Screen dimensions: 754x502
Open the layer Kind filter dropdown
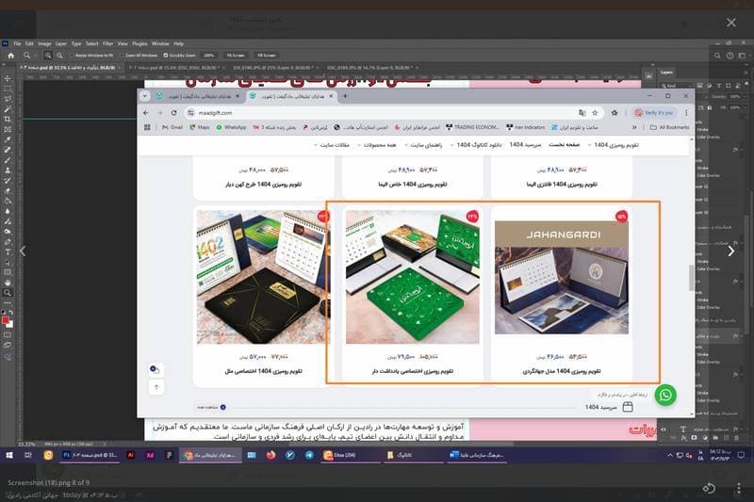(678, 86)
